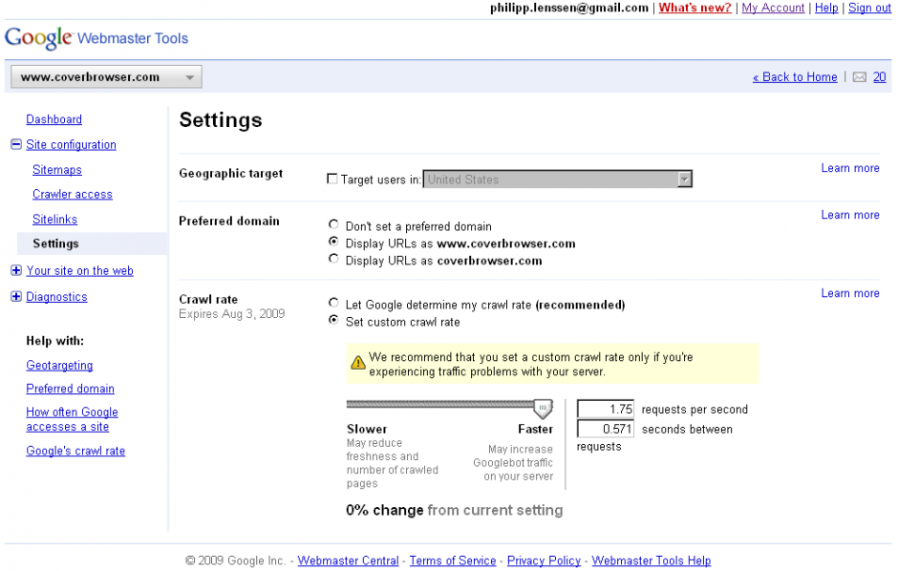Click the Settings page heading
The height and width of the screenshot is (571, 898).
[221, 120]
